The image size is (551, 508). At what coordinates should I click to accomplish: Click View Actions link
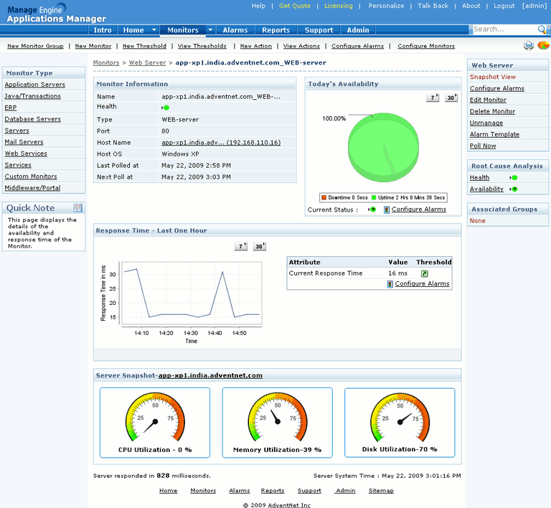[x=301, y=46]
